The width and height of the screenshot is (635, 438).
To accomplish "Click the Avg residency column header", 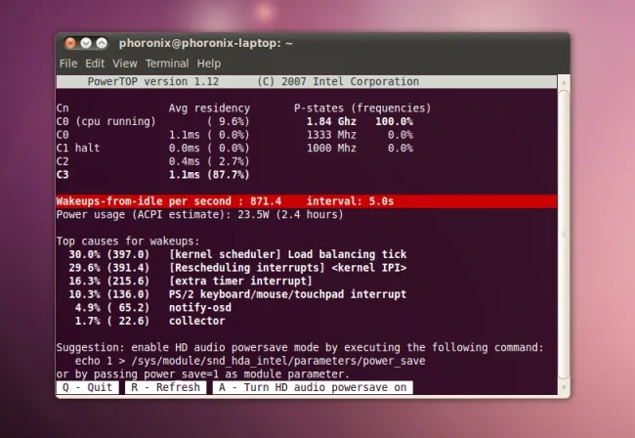I will click(209, 109).
